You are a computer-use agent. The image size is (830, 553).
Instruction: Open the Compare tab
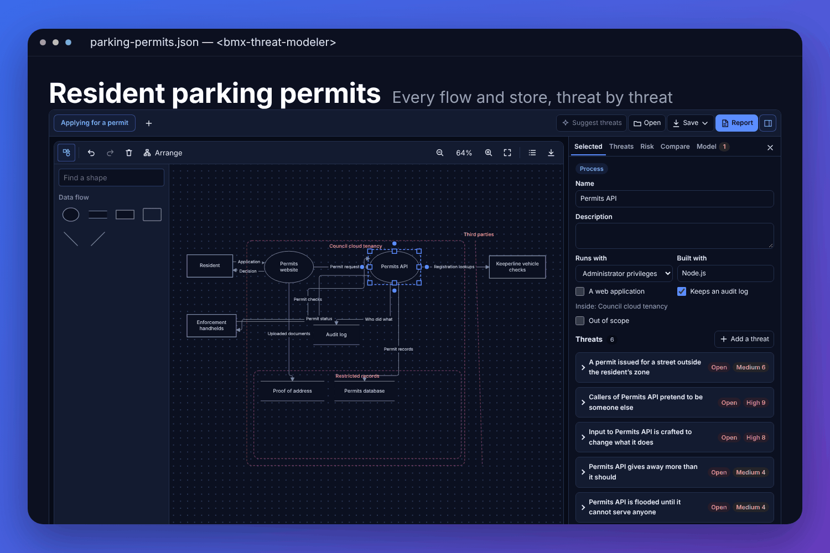click(675, 147)
